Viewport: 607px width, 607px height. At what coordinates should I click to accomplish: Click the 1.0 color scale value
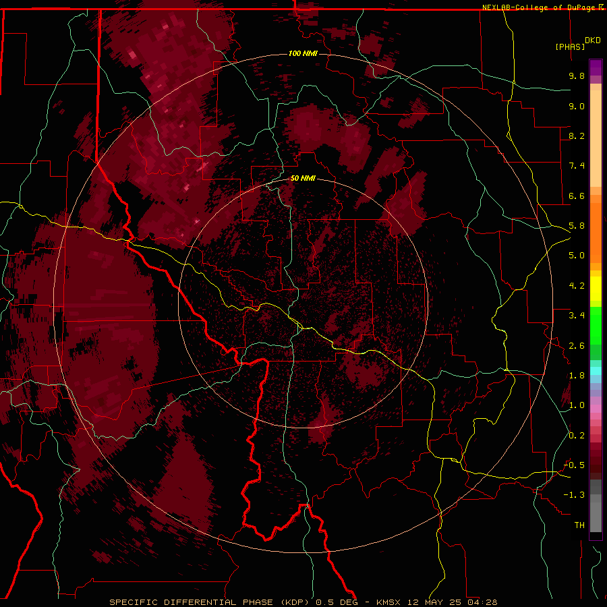tap(577, 405)
